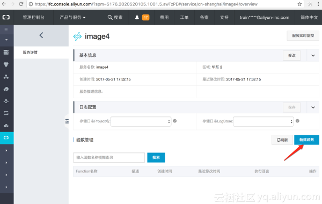
Task: Switch language via 简体中文
Action: coord(309,18)
